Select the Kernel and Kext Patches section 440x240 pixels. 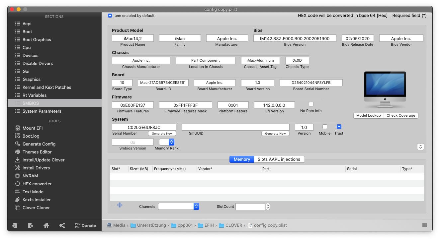tap(46, 87)
